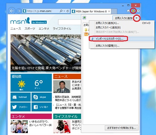Minimize the Internet Explorer window
The image size is (156, 135).
point(123,5)
